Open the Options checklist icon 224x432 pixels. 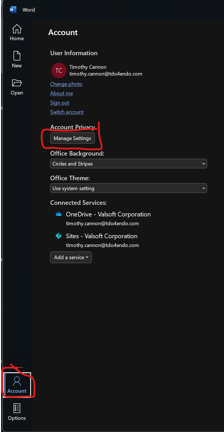tap(17, 408)
